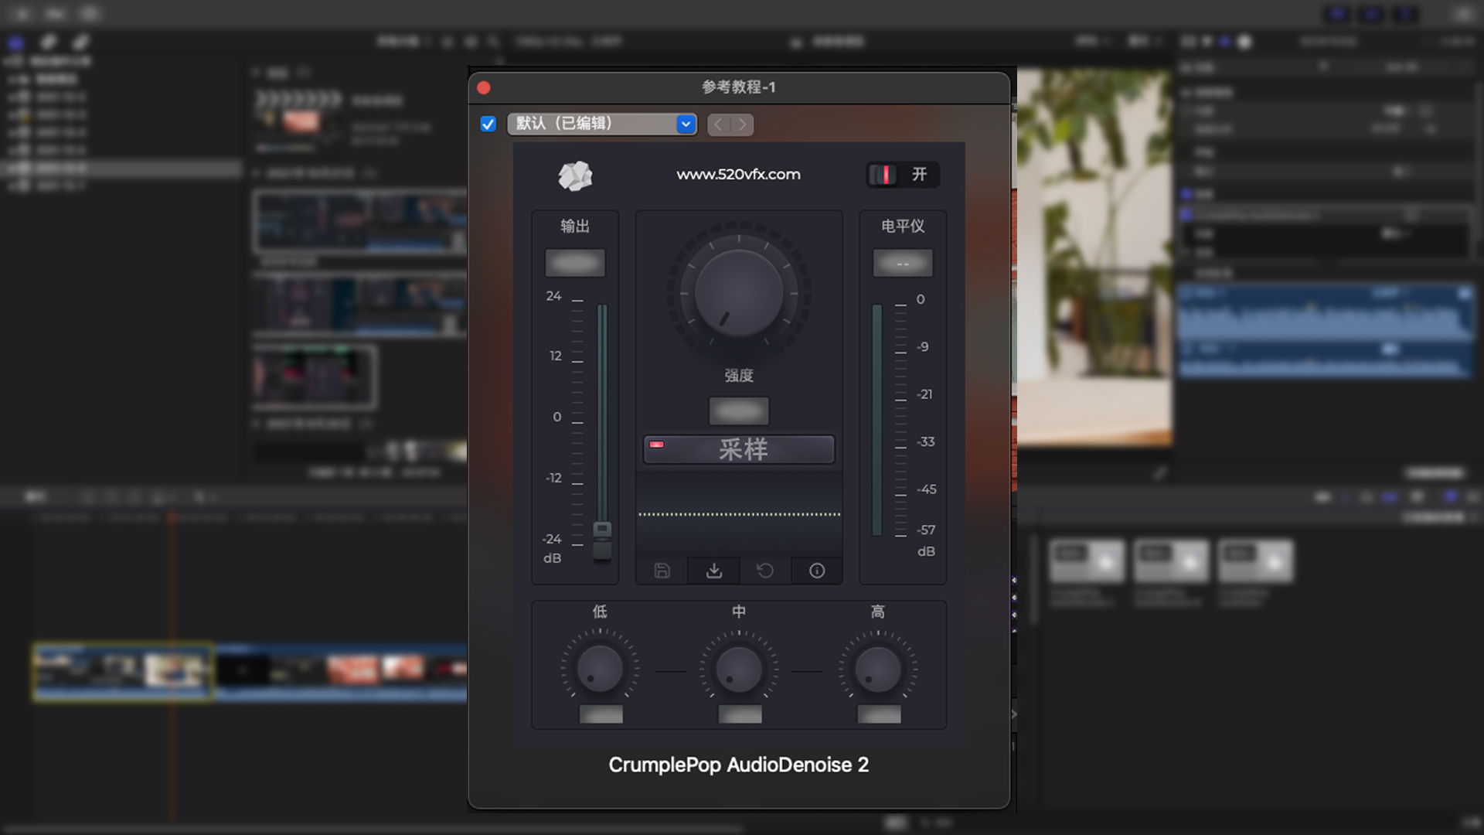Click the 电平仪 meter value field
This screenshot has height=835, width=1484.
tap(903, 263)
